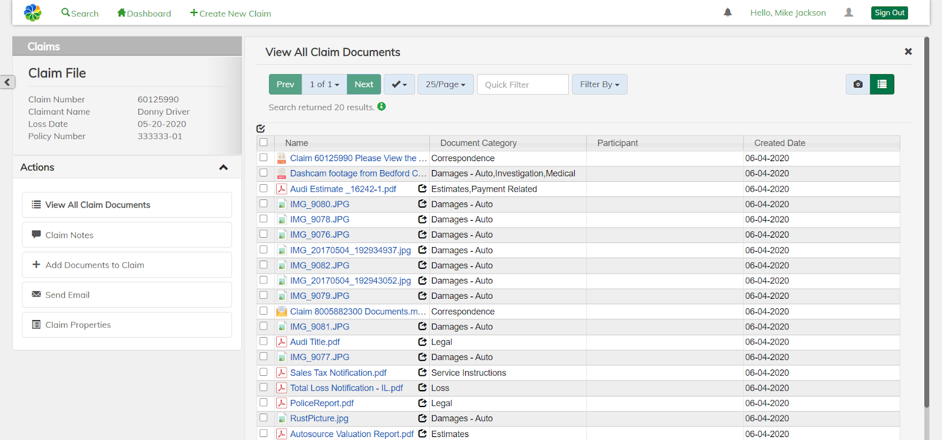Click the app logo in top bar
Screen dimensions: 942x440
tap(33, 12)
